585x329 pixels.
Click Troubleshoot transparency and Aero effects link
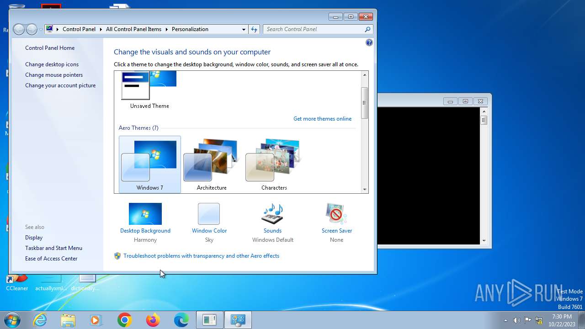coord(201,256)
